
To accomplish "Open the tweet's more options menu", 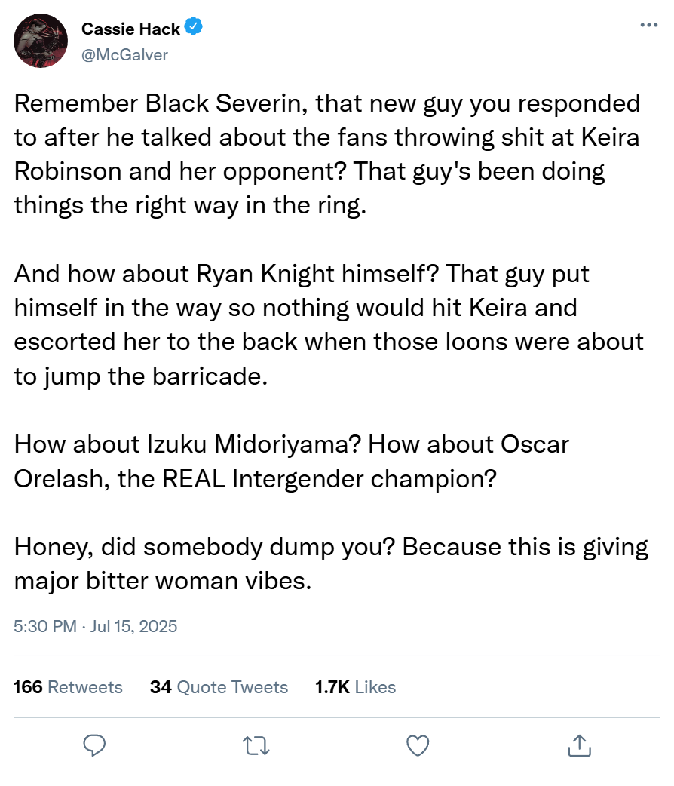I will 648,25.
